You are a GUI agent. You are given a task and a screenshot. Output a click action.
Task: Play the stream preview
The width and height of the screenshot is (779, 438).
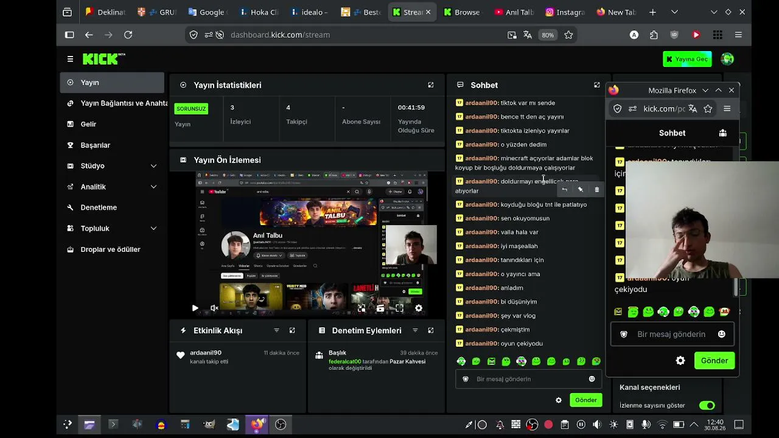(195, 308)
